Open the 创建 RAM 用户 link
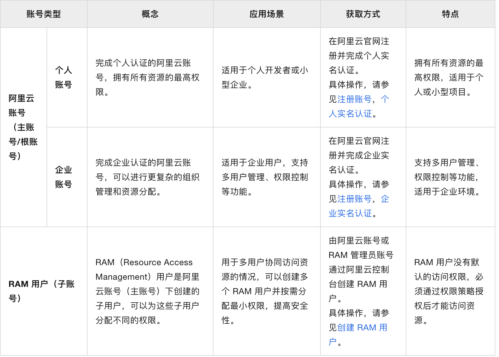The width and height of the screenshot is (499, 357). (358, 335)
